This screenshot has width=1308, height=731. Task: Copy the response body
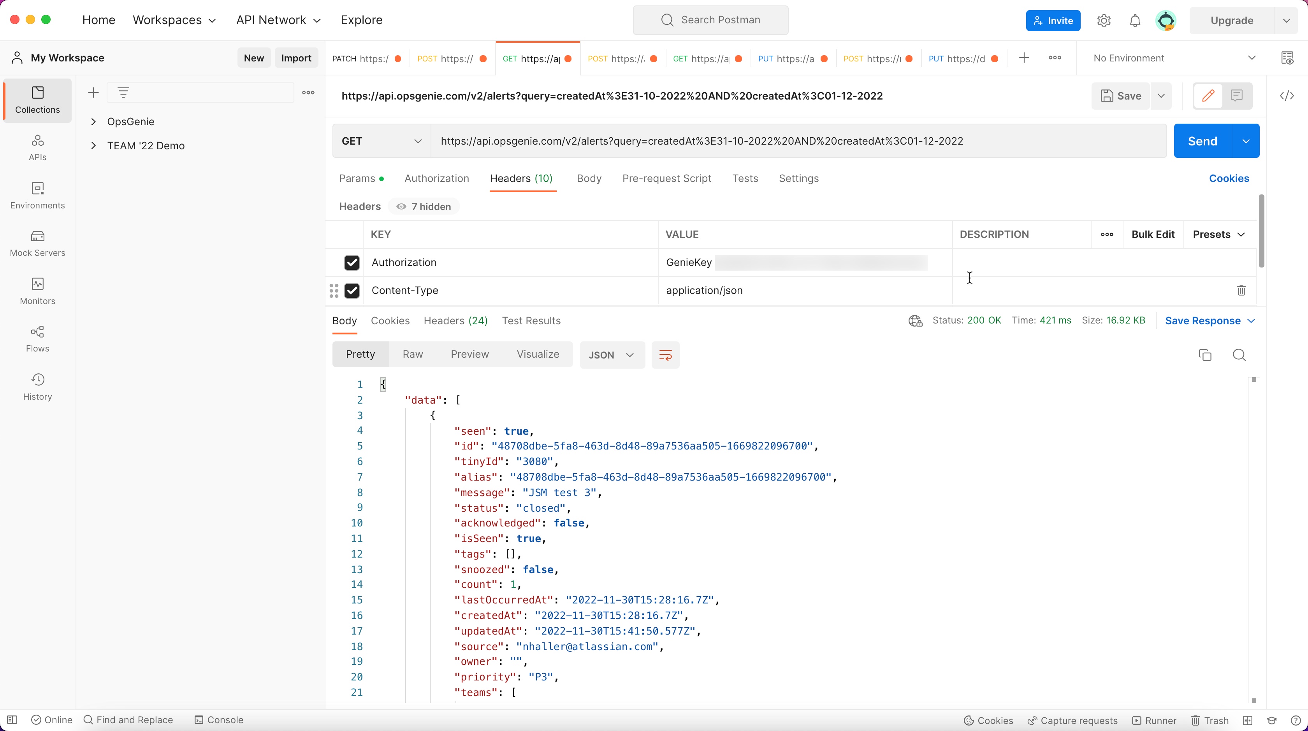coord(1205,355)
